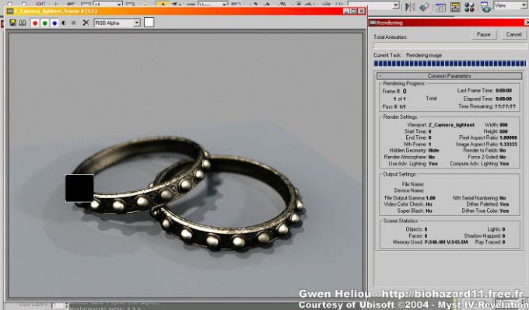Open the Curve Editor toolbar icon
Screen dimensions: 529x310
click(455, 7)
